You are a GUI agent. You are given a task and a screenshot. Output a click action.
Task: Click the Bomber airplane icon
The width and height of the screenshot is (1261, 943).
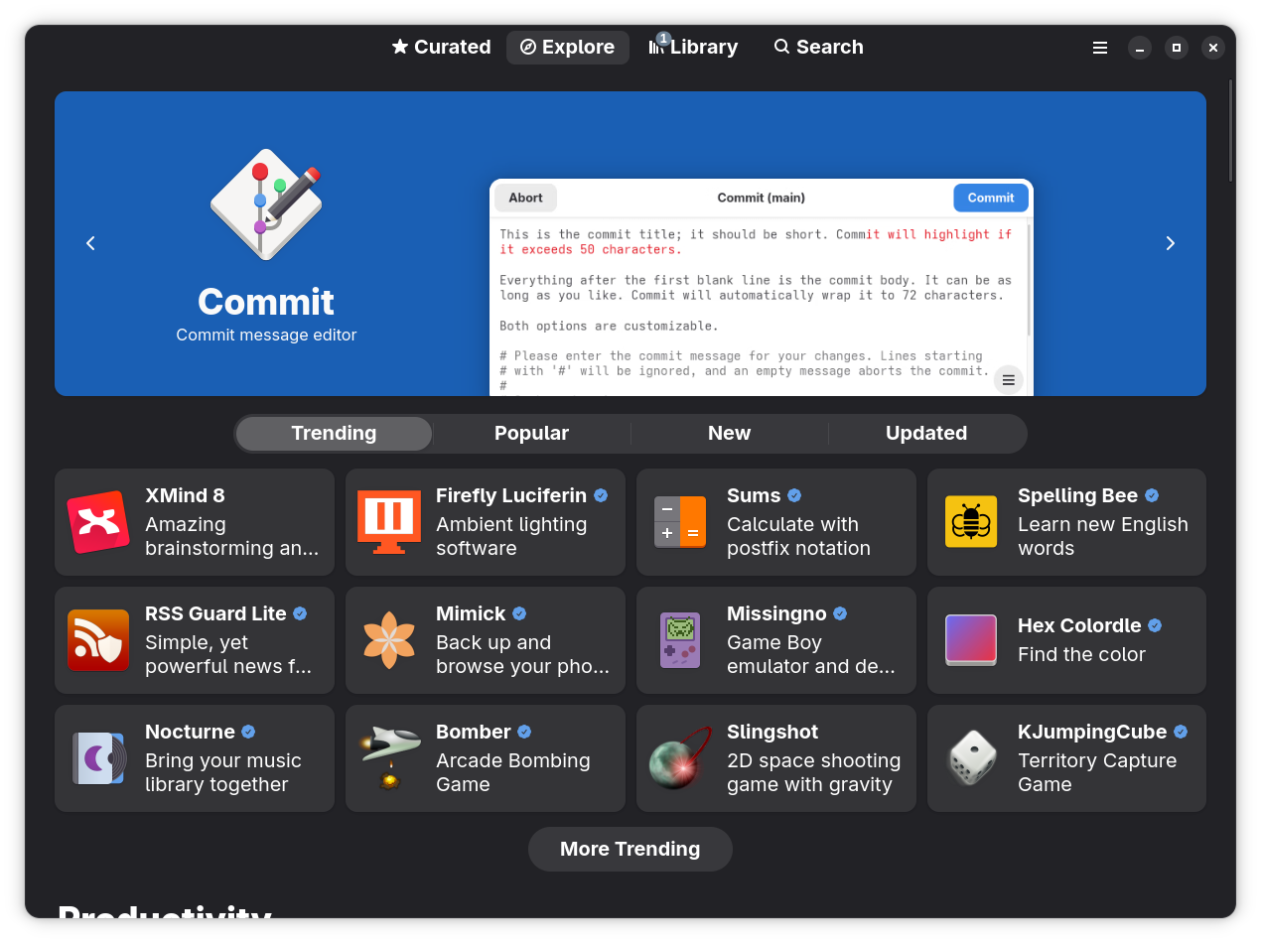click(389, 758)
